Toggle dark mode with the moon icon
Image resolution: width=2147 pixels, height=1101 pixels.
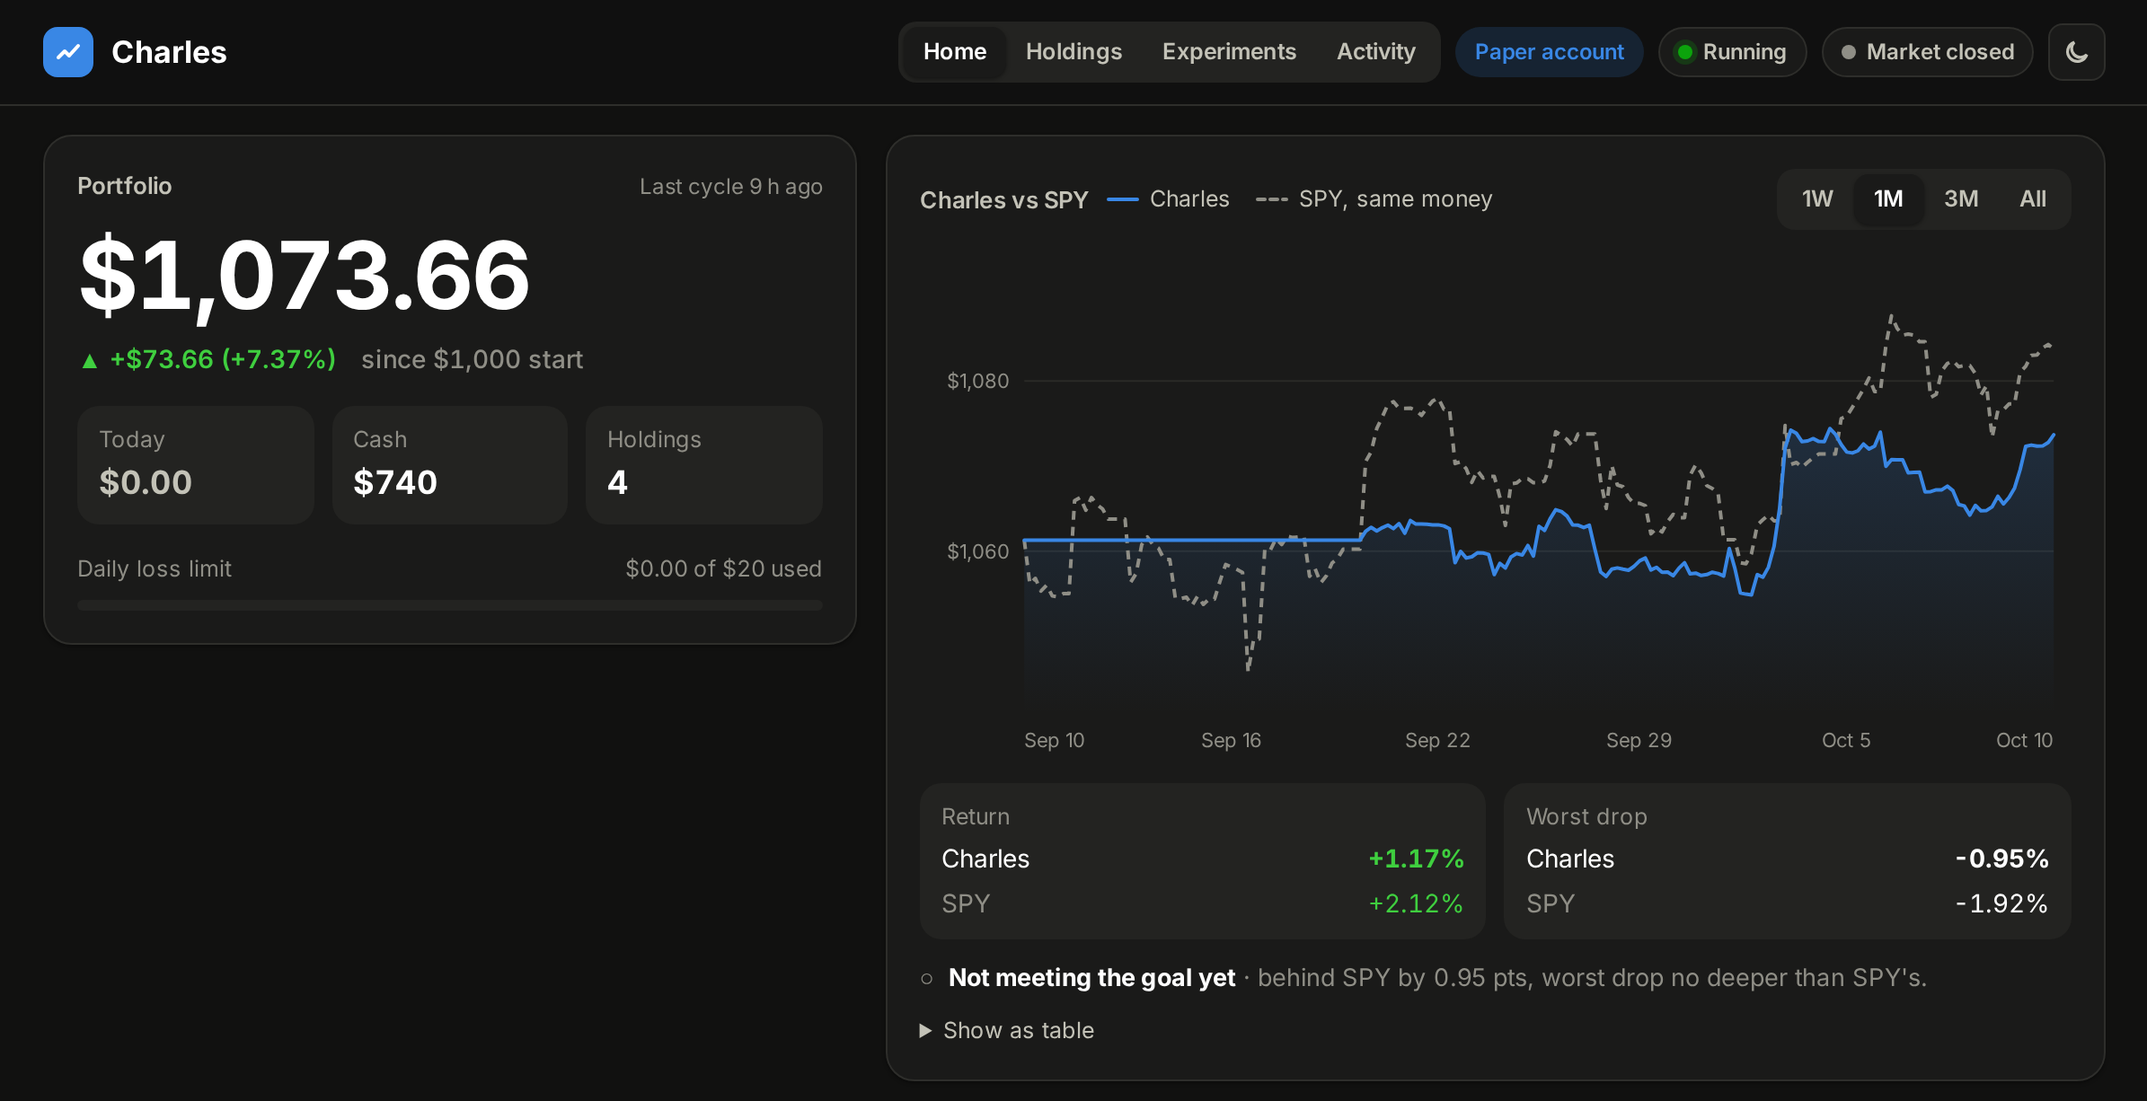click(2077, 52)
